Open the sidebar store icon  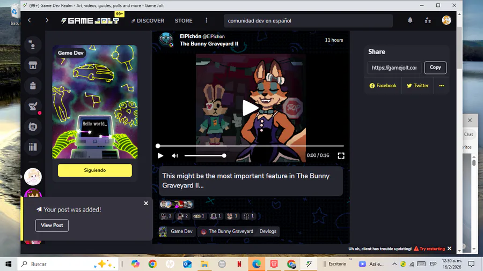33,65
